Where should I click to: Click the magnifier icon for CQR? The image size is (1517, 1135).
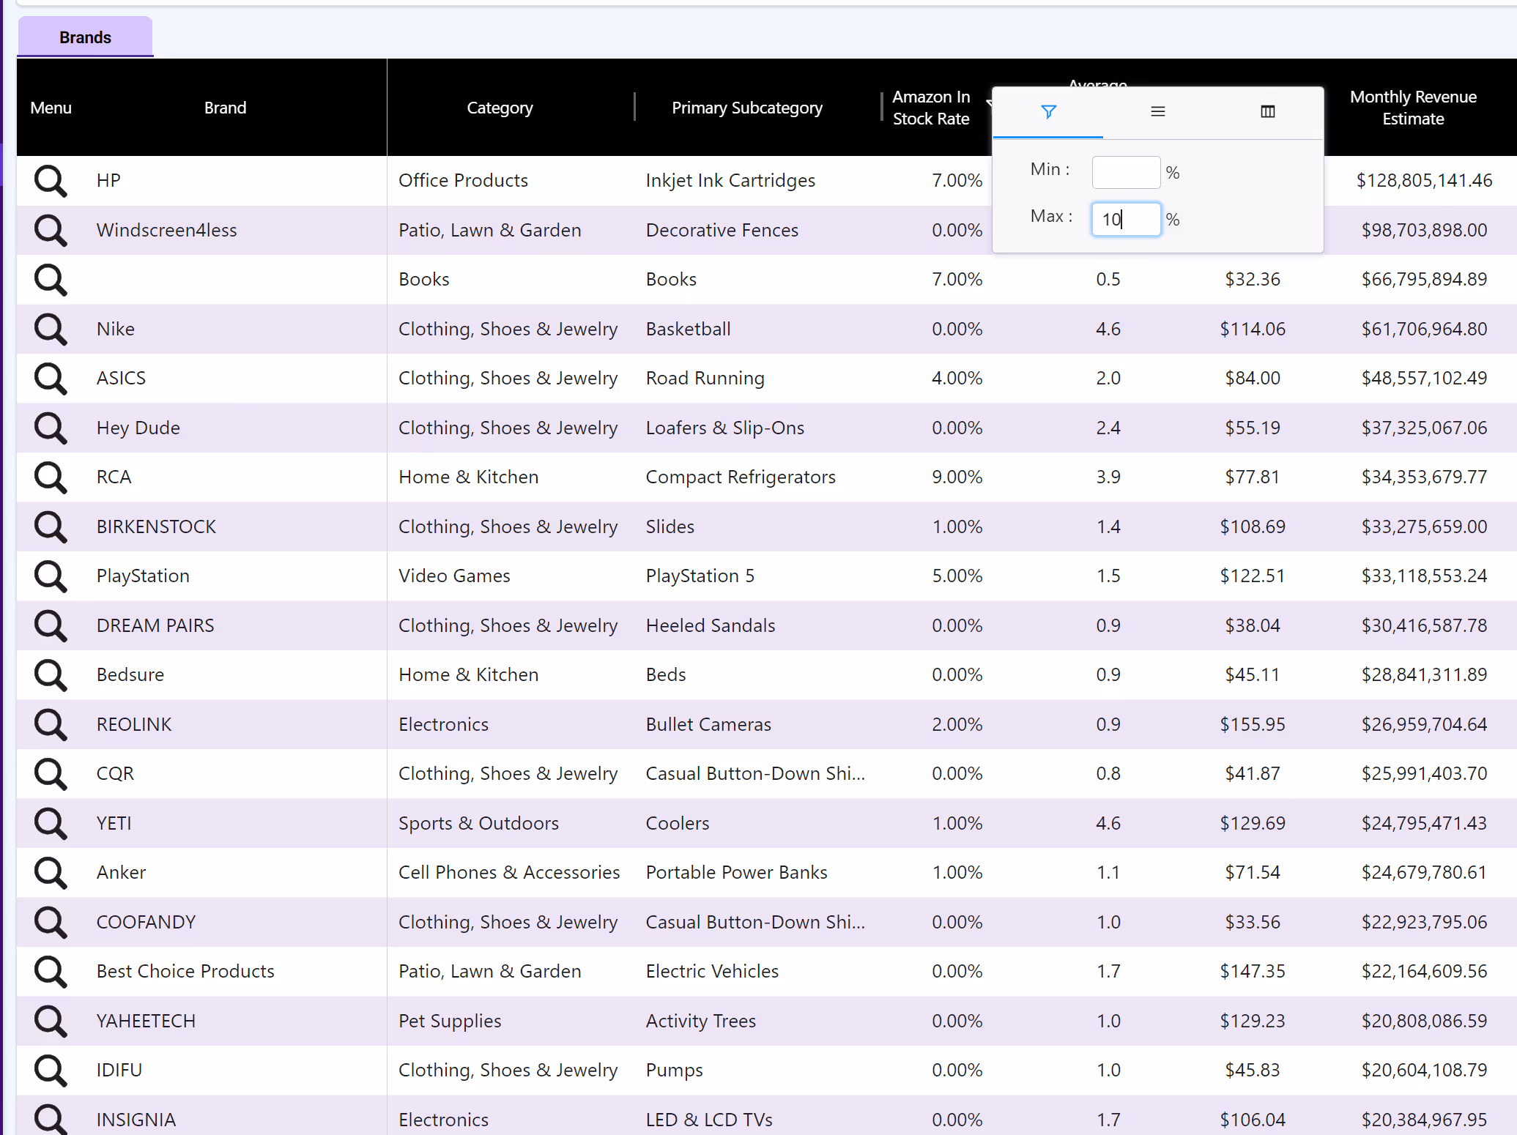point(51,774)
